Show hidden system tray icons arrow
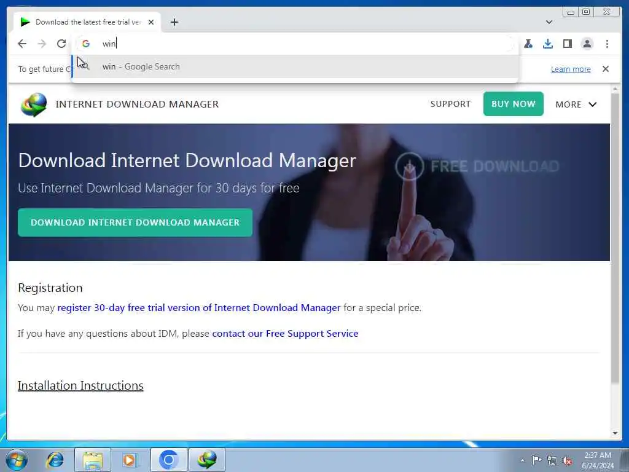 [x=522, y=460]
